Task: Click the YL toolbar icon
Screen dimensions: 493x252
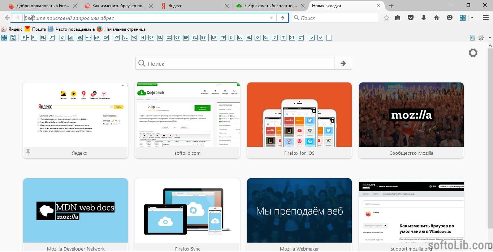Action: coord(125,38)
